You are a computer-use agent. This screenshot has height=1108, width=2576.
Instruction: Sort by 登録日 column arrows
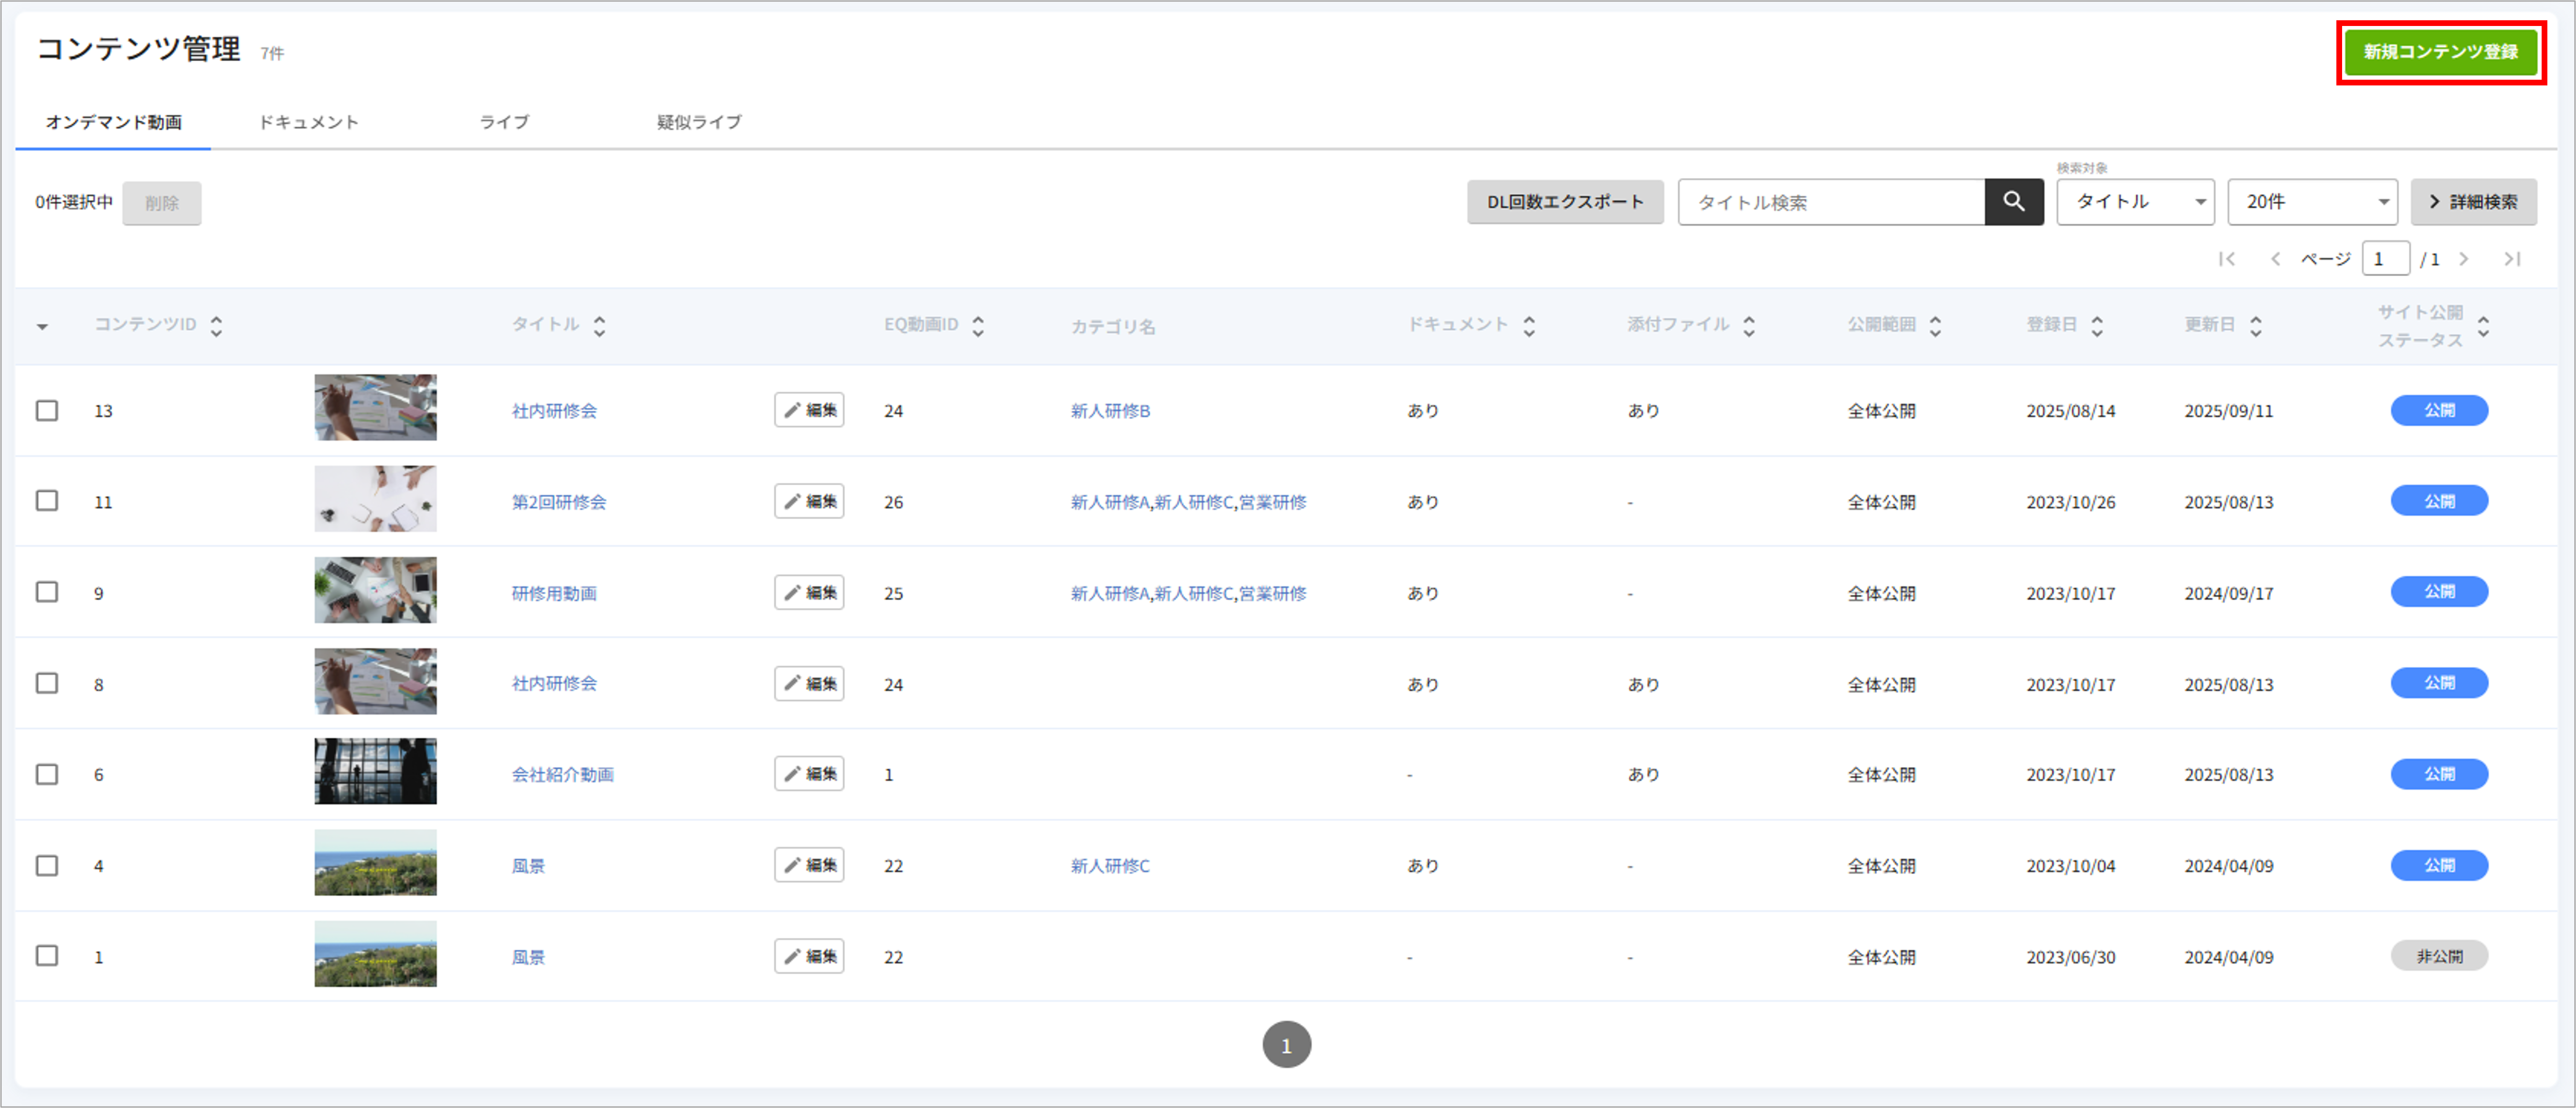[2098, 325]
